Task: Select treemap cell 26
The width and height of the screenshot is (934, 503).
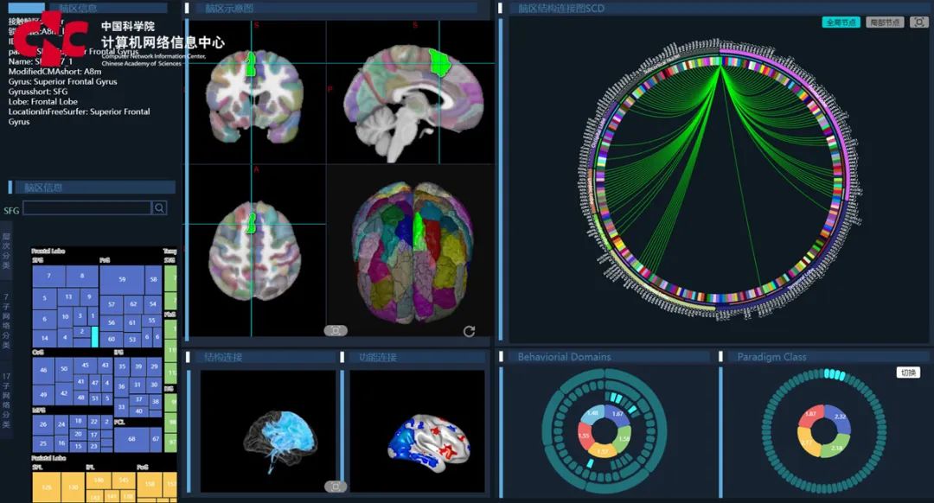Action: point(43,425)
